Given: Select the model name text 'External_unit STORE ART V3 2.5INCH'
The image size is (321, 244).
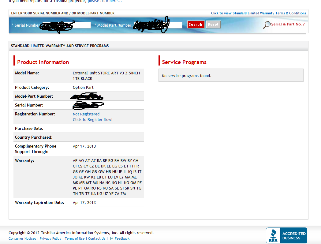Looking at the screenshot, I should [106, 73].
